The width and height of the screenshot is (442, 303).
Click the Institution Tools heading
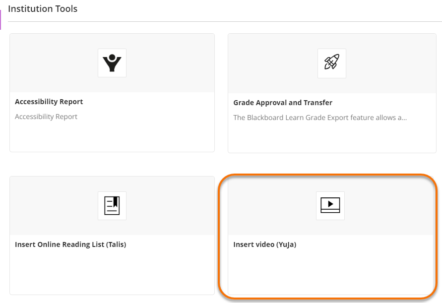point(43,9)
